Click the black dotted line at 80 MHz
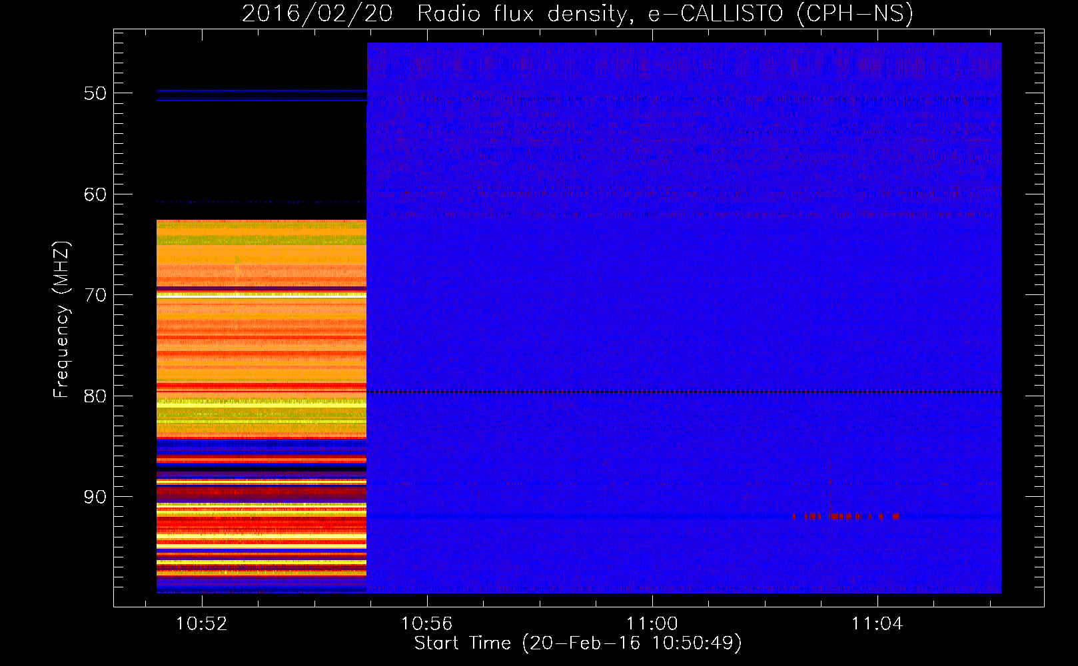This screenshot has width=1078, height=666. coord(684,392)
